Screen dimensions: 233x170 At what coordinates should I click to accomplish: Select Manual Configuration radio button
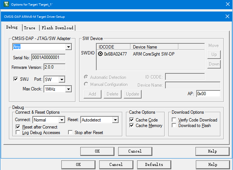point(86,84)
